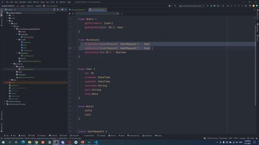The width and height of the screenshot is (259, 145).
Task: Hide the Project panel with the minus icon
Action: 66,10
